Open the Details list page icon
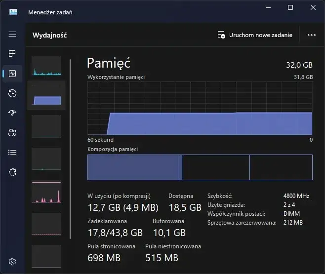This screenshot has width=325, height=274. point(12,153)
